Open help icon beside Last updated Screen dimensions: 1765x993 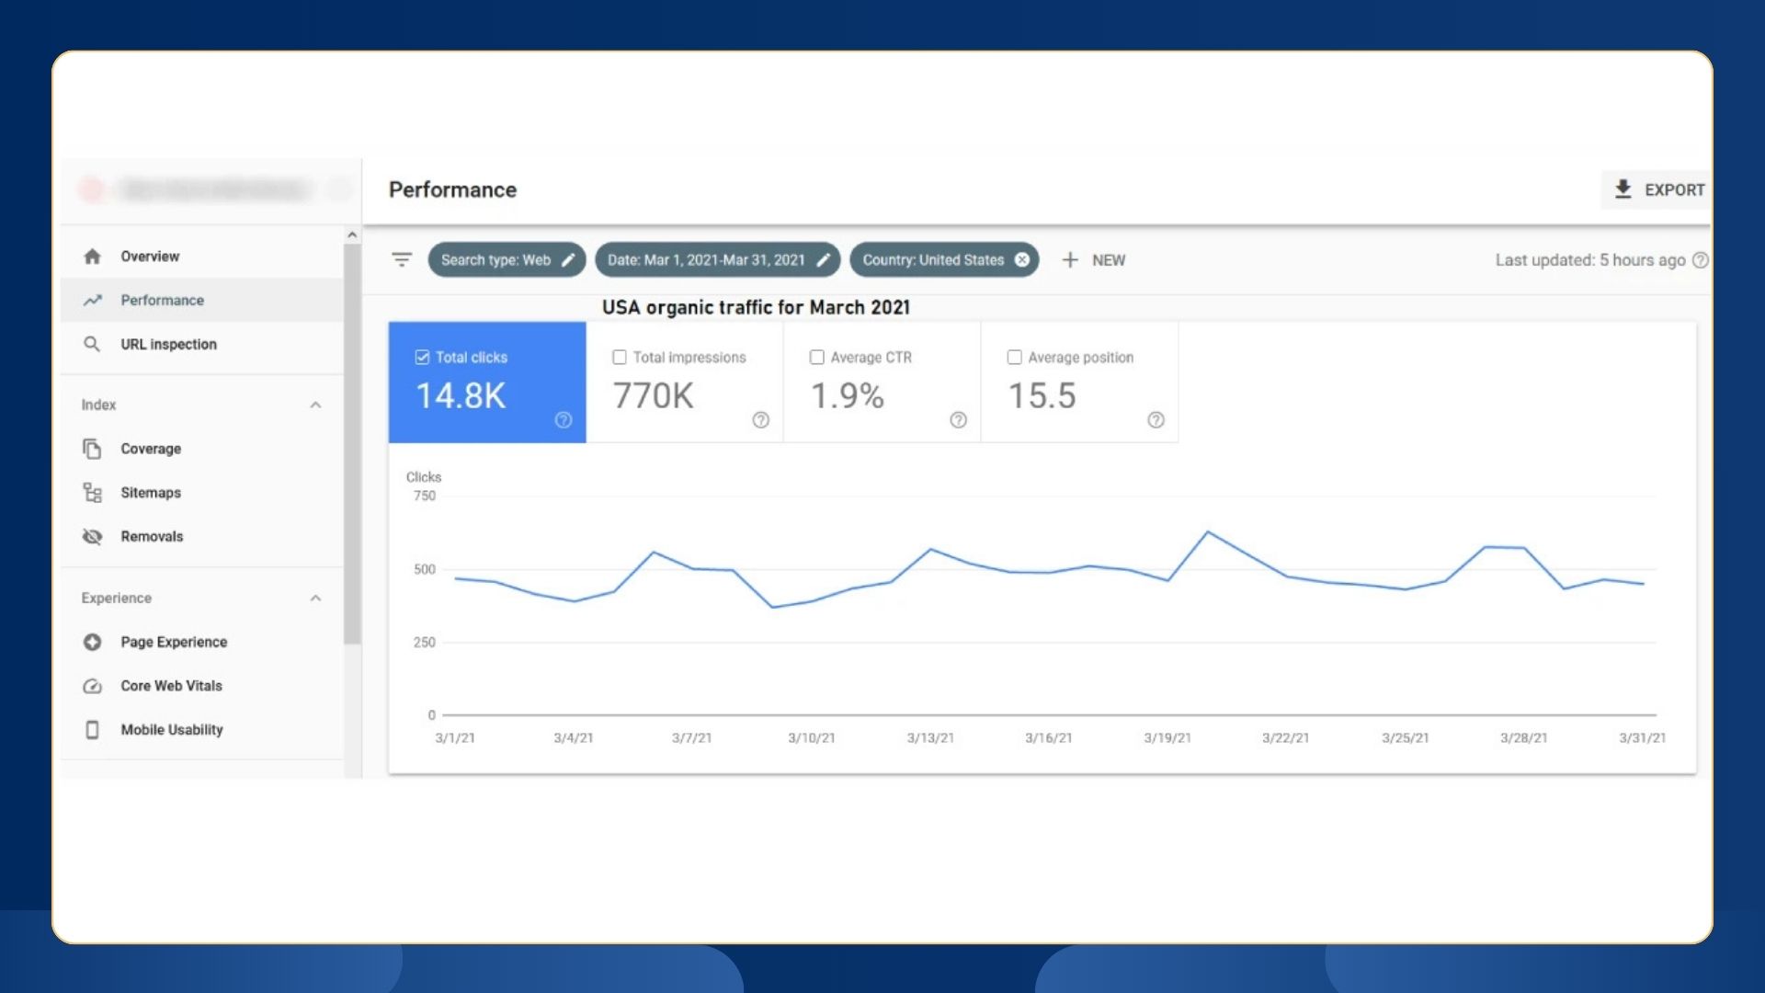coord(1701,260)
